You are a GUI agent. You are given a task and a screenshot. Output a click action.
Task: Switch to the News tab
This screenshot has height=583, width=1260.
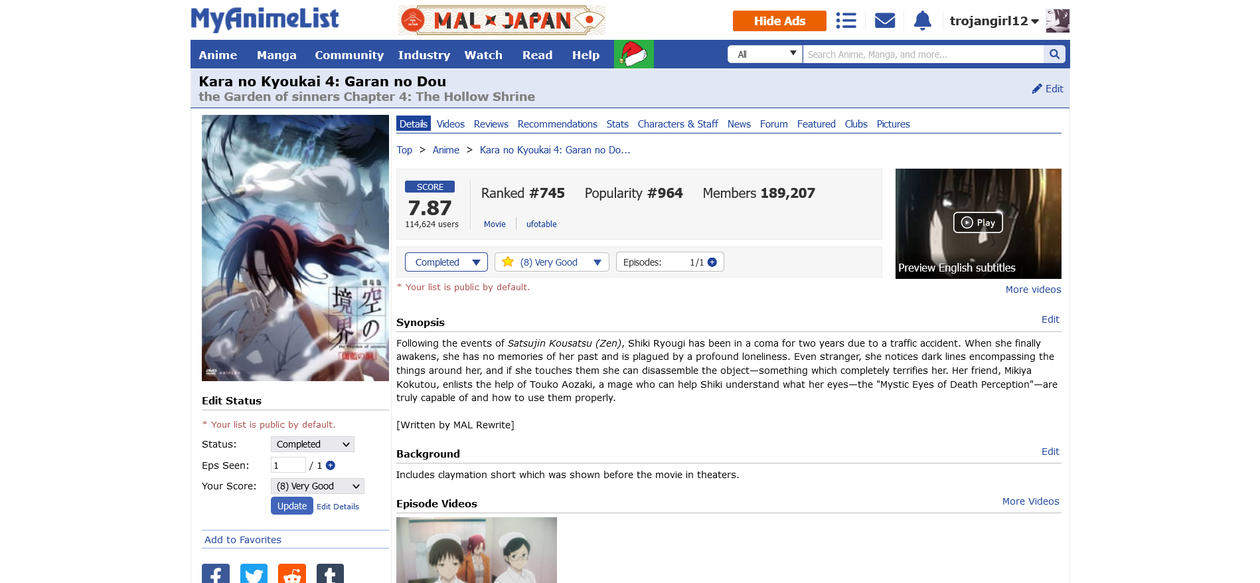pos(739,124)
